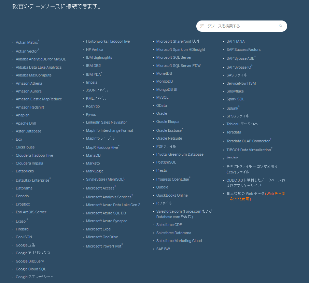
Task: Choose MonetDB entry
Action: click(x=164, y=73)
